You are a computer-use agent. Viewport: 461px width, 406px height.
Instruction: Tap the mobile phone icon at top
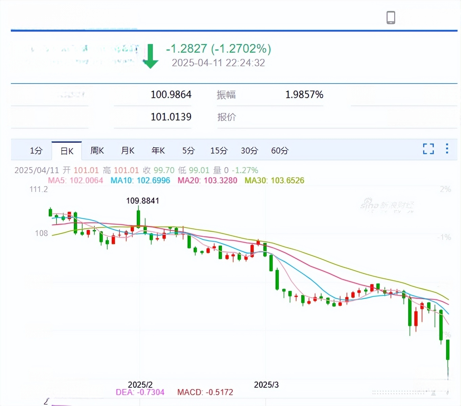[391, 17]
